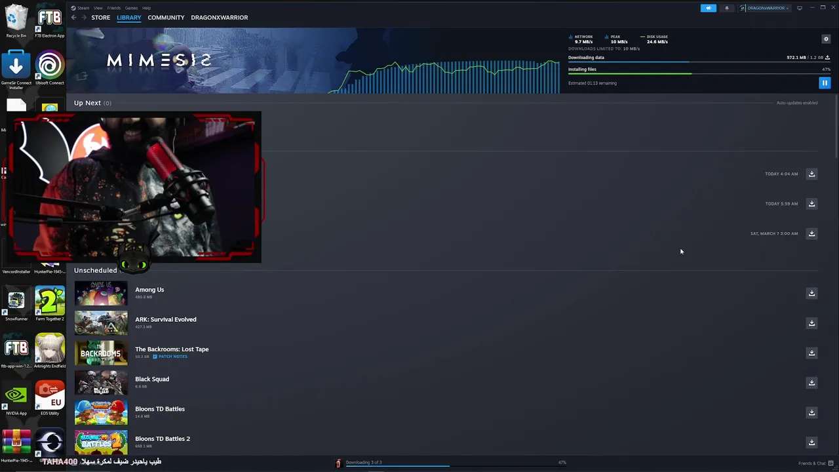The width and height of the screenshot is (839, 472).
Task: Go forward with the navigation arrow
Action: 83,18
